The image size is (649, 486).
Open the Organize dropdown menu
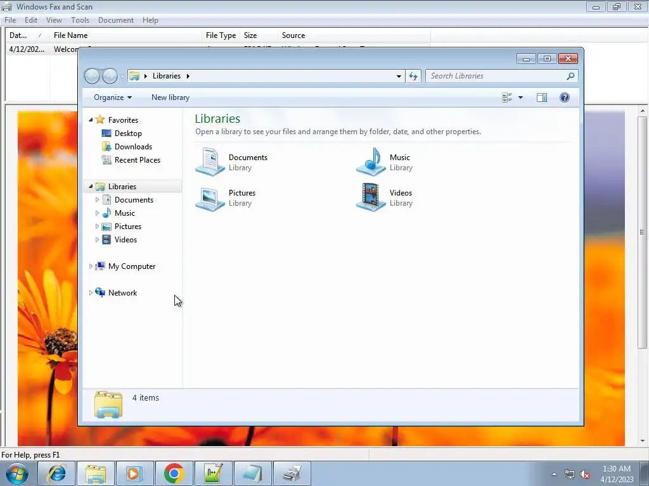[113, 97]
